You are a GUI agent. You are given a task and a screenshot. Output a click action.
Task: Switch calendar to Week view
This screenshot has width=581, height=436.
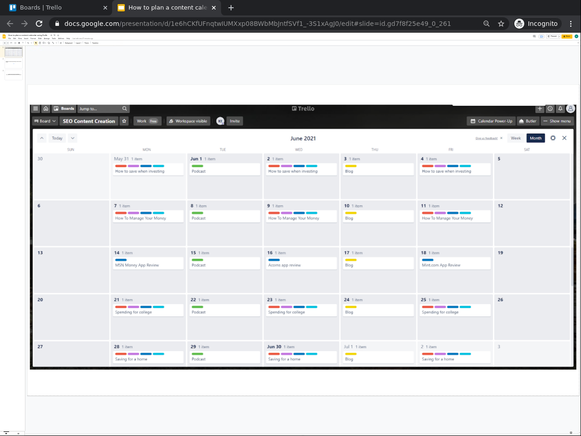tap(516, 138)
